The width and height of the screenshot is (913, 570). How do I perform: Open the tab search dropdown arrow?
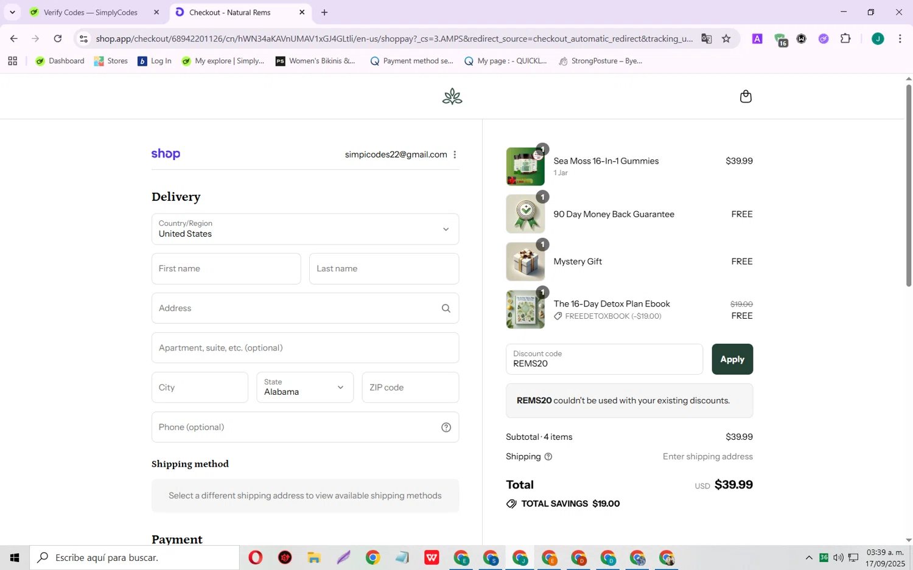pyautogui.click(x=12, y=12)
